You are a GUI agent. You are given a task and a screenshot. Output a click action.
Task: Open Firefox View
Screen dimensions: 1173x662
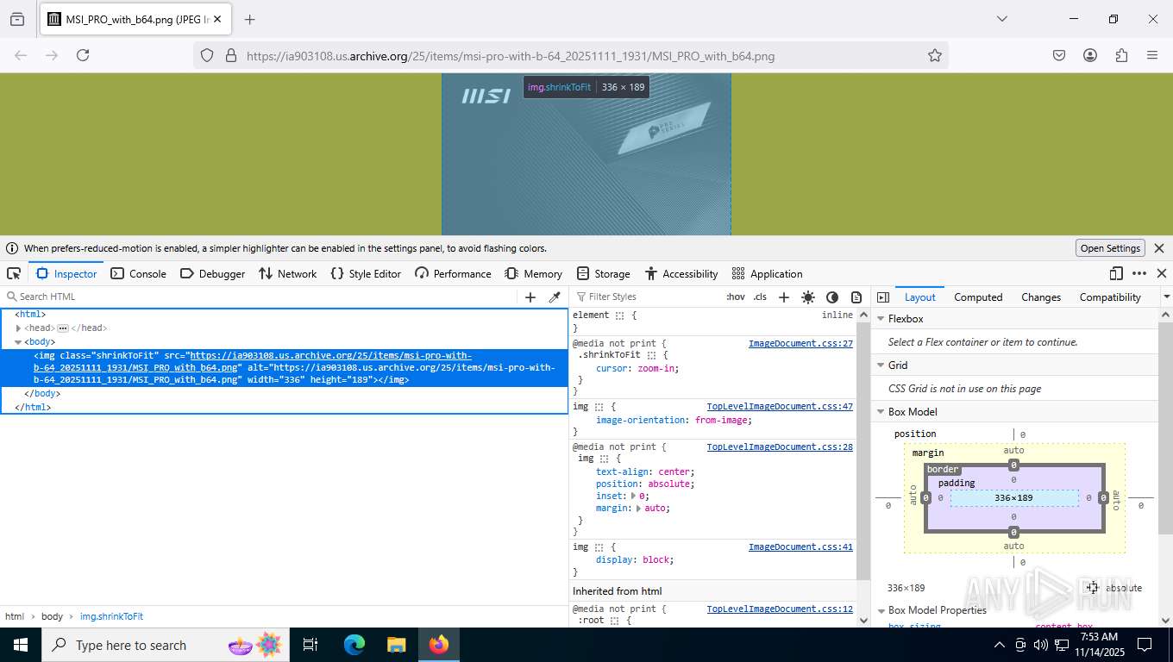pos(16,19)
